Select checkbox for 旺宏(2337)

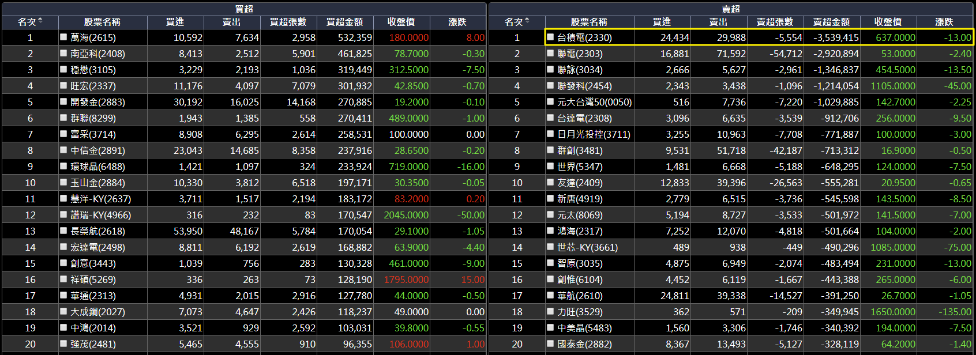coord(63,85)
